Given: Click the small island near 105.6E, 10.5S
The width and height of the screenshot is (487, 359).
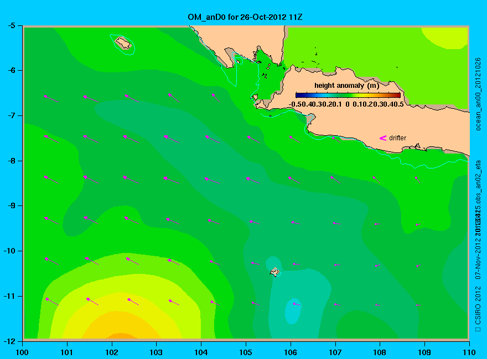Looking at the screenshot, I should (274, 272).
